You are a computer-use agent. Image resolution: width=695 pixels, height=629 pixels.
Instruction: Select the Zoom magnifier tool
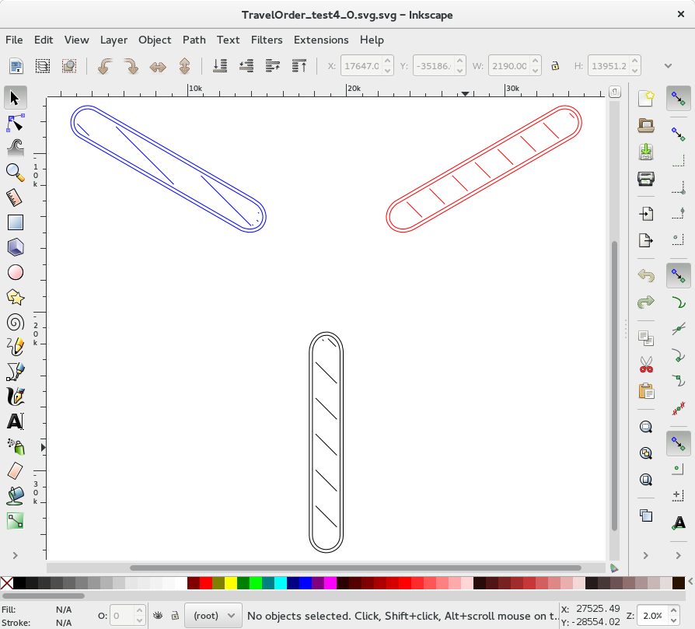tap(15, 173)
